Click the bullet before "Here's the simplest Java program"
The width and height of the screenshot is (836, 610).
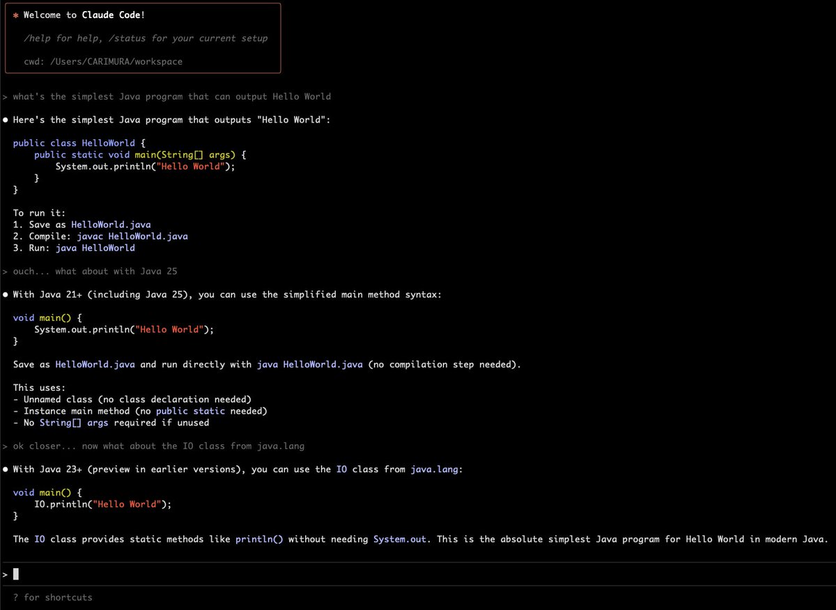(6, 120)
